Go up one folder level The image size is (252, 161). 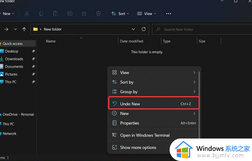tap(24, 29)
